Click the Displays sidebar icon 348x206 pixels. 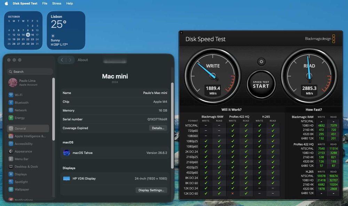click(11, 174)
